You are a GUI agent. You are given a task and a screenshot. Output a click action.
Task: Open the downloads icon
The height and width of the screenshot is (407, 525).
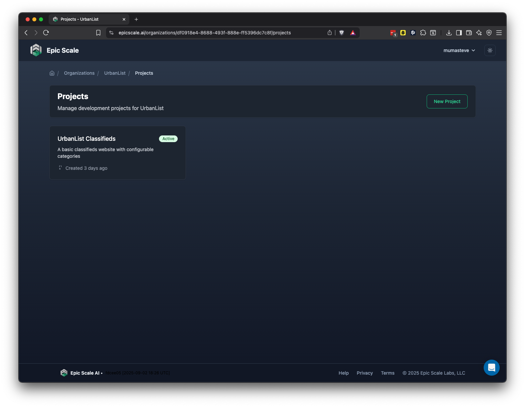(x=449, y=33)
